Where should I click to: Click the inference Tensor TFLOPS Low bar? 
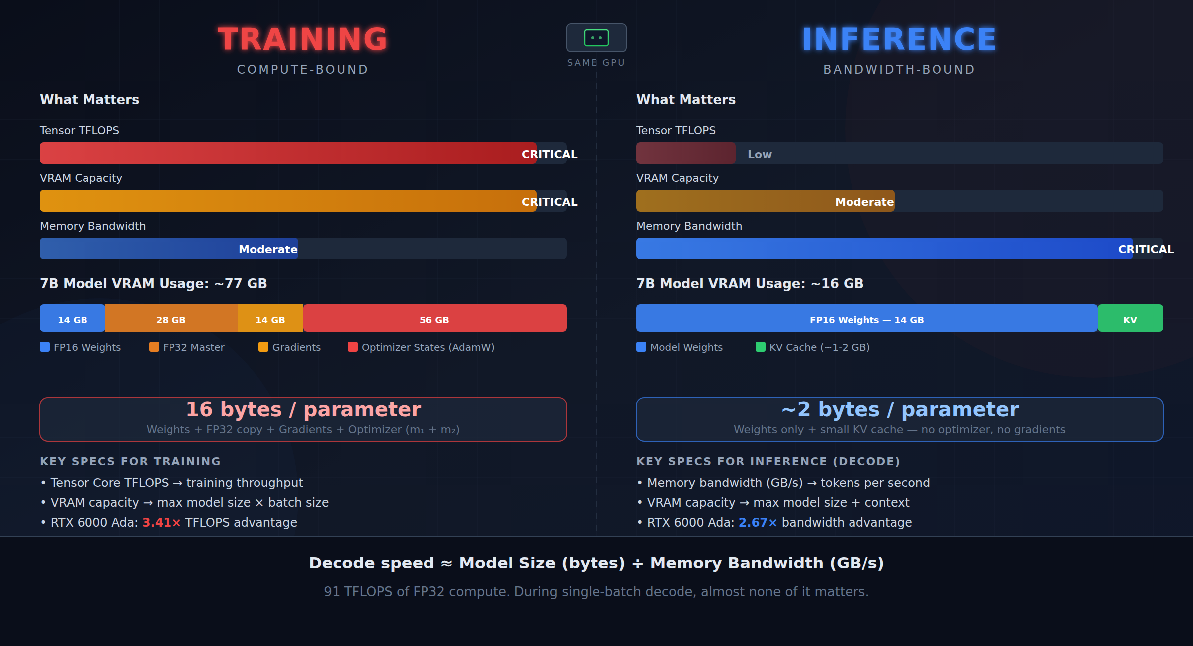pos(686,153)
